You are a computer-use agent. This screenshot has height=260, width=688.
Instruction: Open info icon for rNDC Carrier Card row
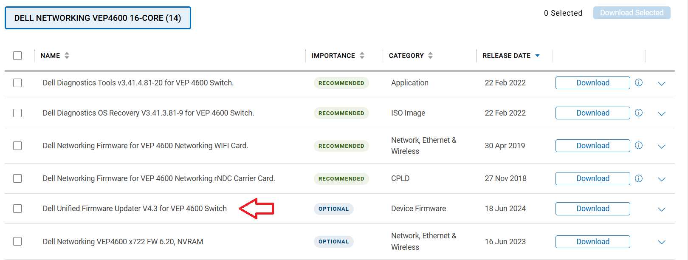tap(639, 178)
